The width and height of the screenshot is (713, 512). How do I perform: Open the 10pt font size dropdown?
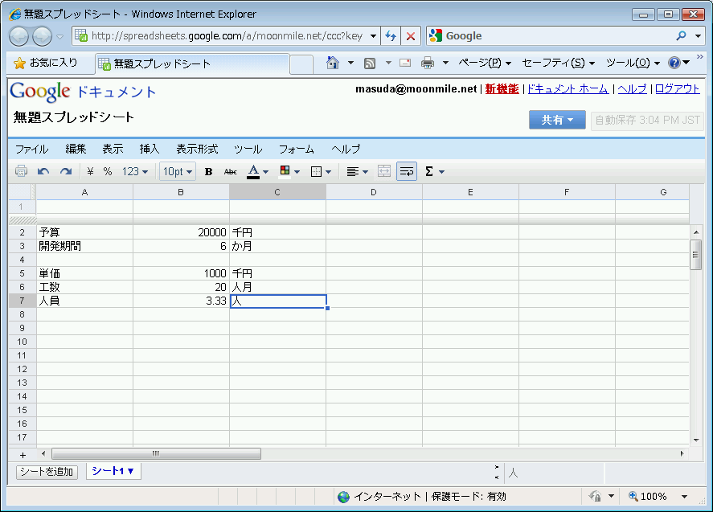click(178, 171)
